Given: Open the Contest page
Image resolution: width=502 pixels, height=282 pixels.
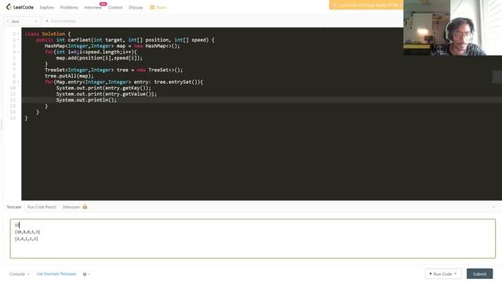Looking at the screenshot, I should [115, 7].
